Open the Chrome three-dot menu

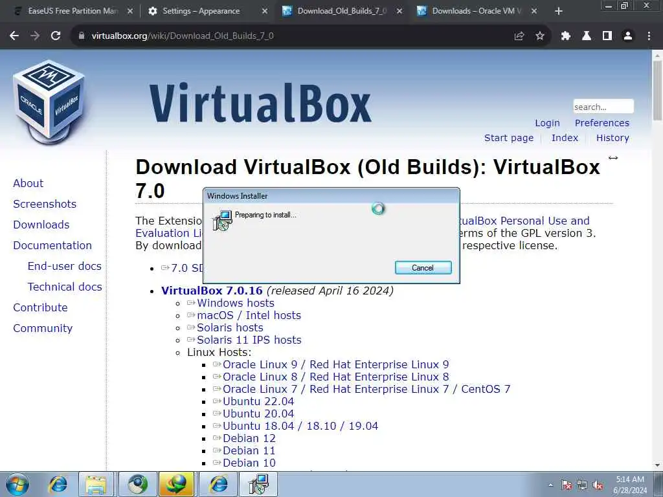pos(649,36)
